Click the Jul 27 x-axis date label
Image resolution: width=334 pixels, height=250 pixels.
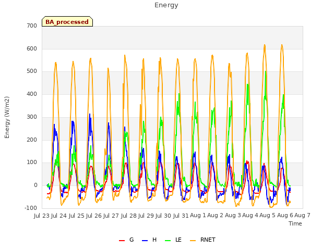pyautogui.click(x=111, y=216)
